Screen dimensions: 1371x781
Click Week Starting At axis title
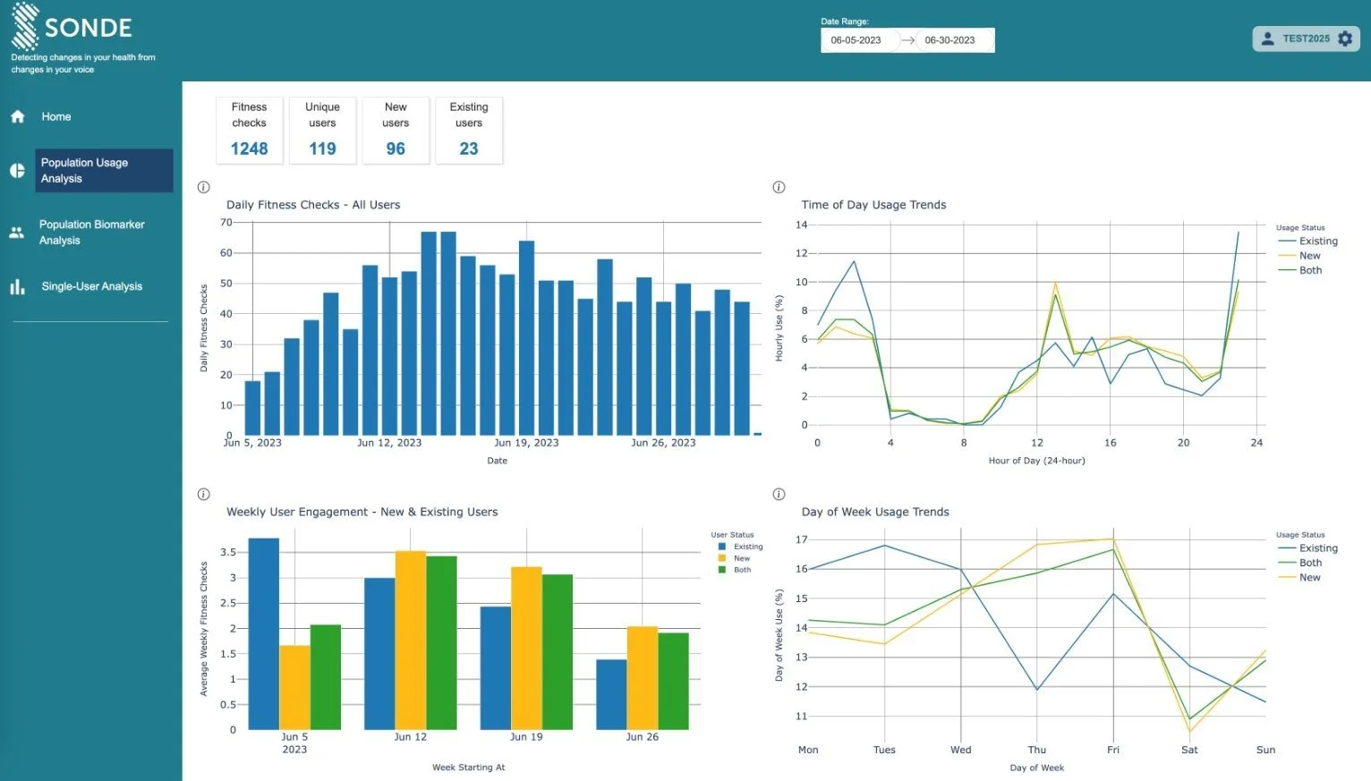coord(469,768)
